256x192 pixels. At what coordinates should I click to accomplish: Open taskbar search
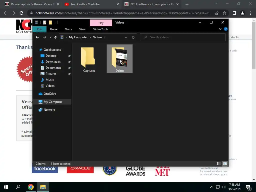[x=18, y=187]
